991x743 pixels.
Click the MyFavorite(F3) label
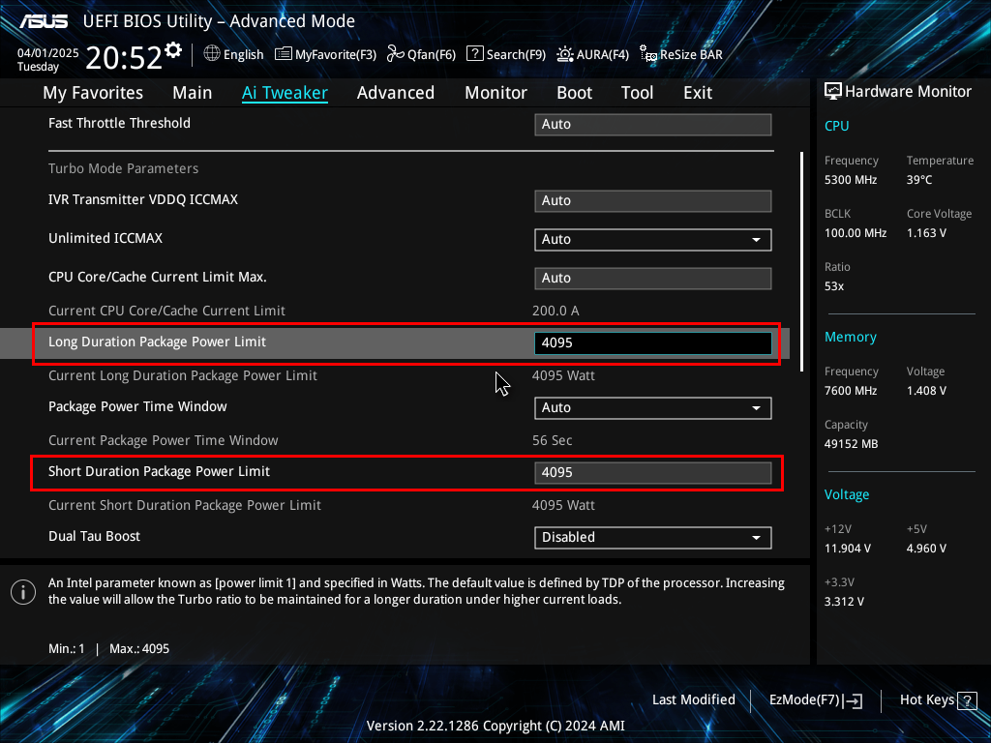point(336,55)
